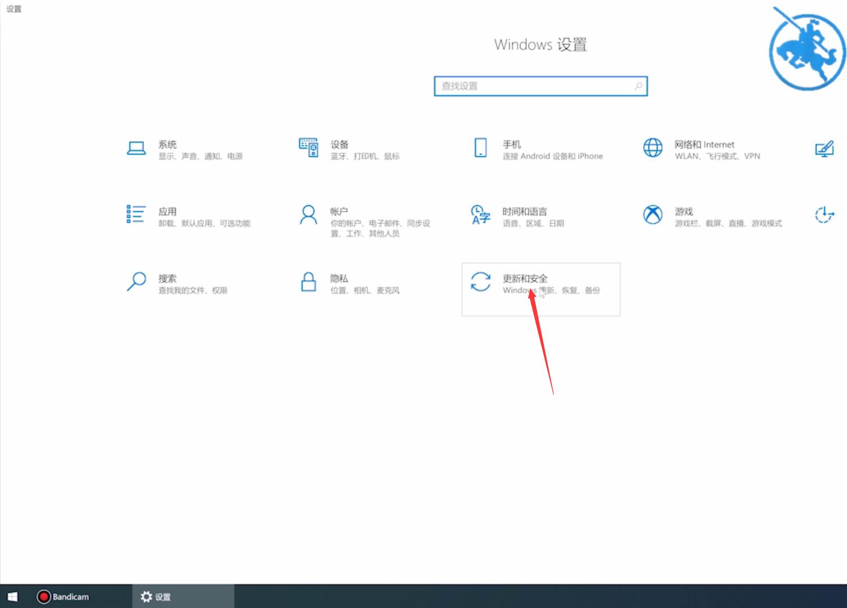This screenshot has height=608, width=847.
Task: Open the Phone icon
Action: 481,148
